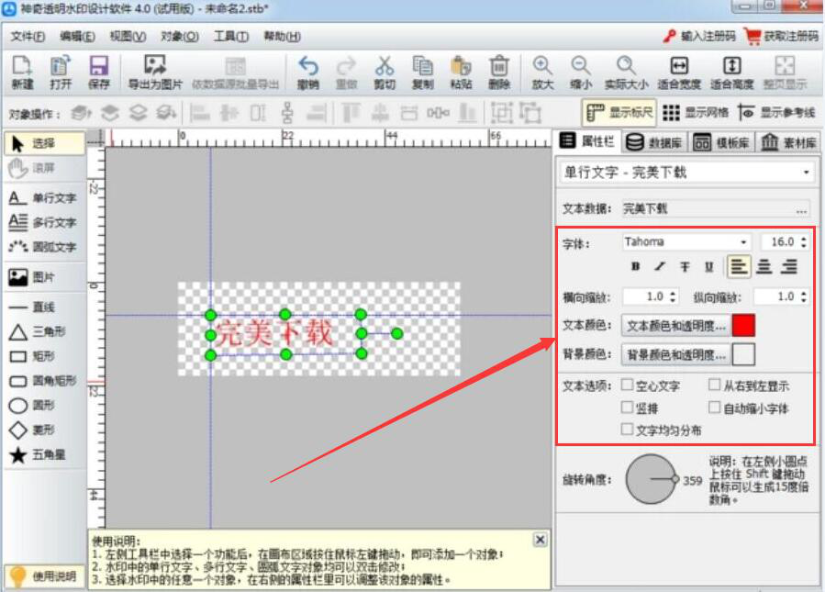Undo with the 撤销 icon
The height and width of the screenshot is (592, 825).
pyautogui.click(x=308, y=73)
